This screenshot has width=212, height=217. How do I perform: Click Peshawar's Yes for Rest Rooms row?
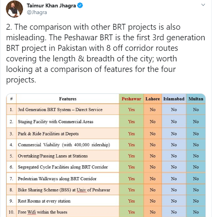pos(131,201)
